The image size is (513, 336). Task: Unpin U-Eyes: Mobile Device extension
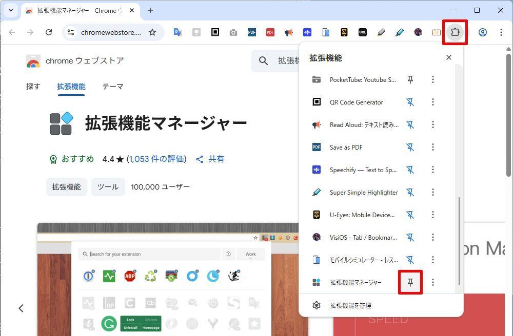410,215
